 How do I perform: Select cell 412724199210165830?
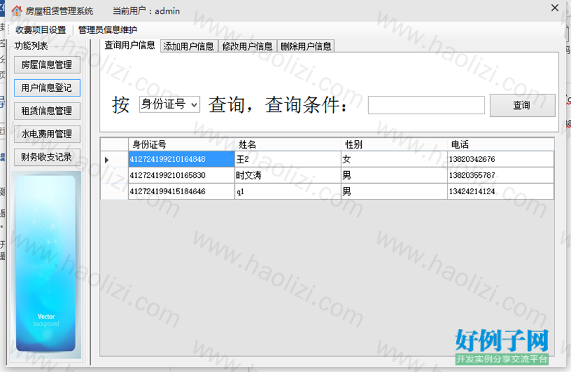pyautogui.click(x=182, y=175)
